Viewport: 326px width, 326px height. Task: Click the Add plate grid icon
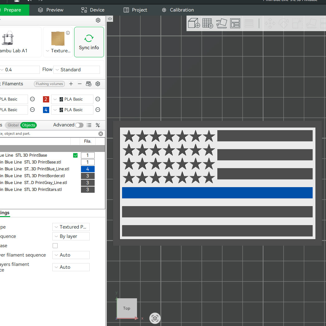click(208, 23)
